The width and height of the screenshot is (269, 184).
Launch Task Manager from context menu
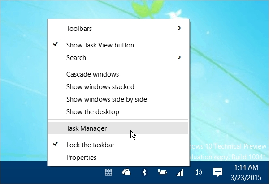pyautogui.click(x=87, y=128)
